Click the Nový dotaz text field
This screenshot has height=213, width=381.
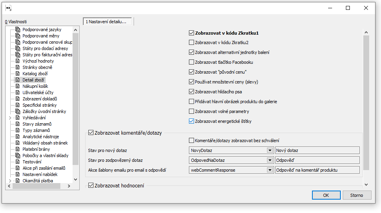pyautogui.click(x=317, y=150)
